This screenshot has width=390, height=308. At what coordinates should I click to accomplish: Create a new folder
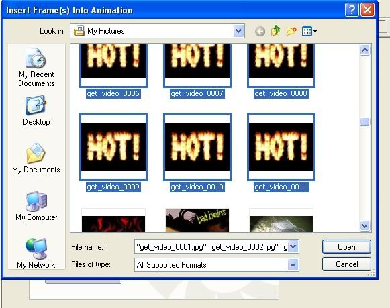pos(291,31)
